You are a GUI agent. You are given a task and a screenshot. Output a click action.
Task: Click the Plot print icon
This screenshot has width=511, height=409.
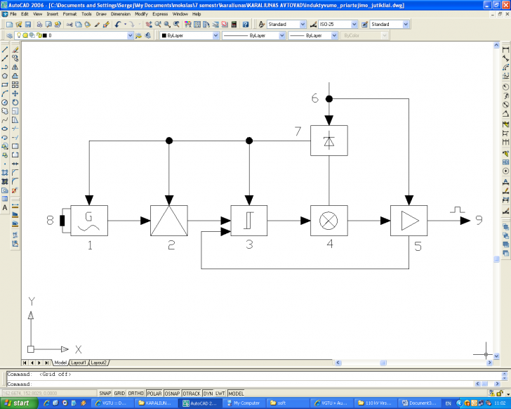coord(39,25)
